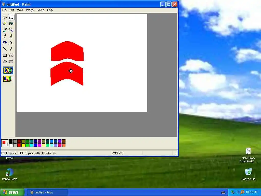
Task: Pick the brown color swatch
Action: 64,141
